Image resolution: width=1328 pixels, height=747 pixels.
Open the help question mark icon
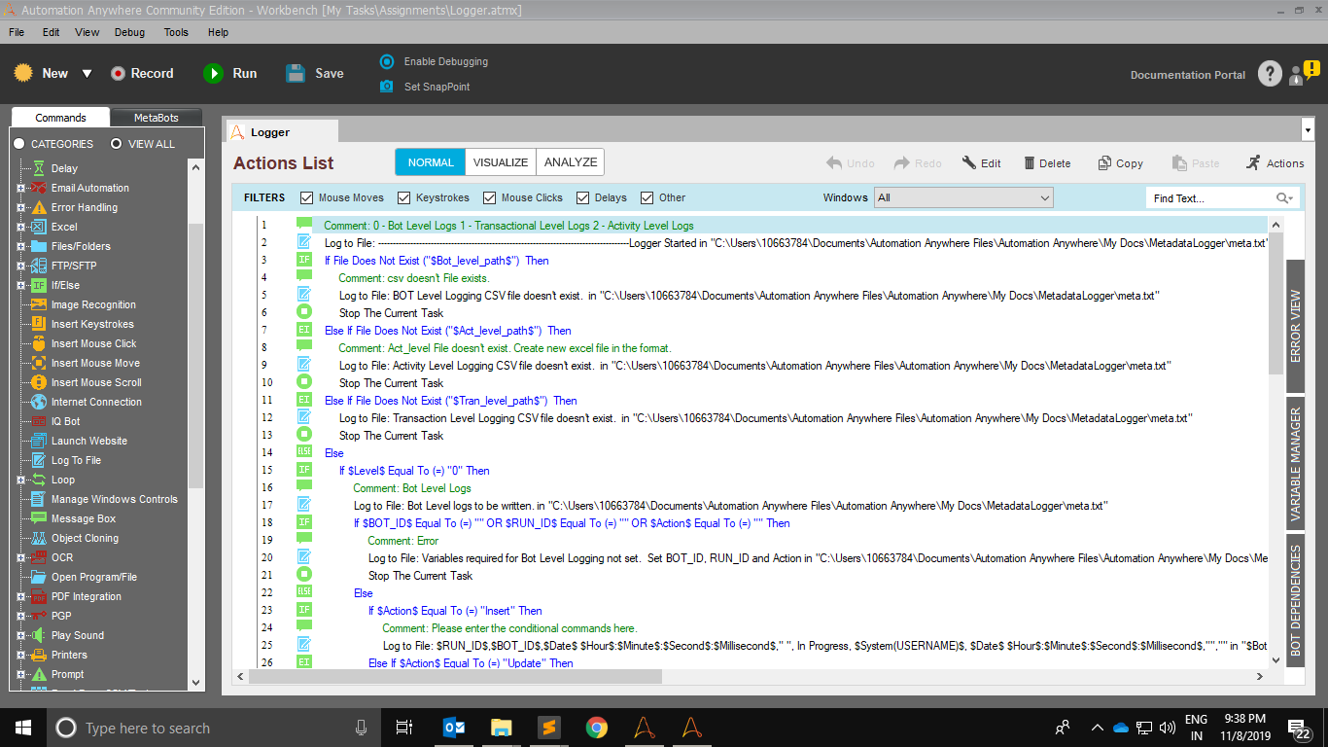tap(1270, 74)
